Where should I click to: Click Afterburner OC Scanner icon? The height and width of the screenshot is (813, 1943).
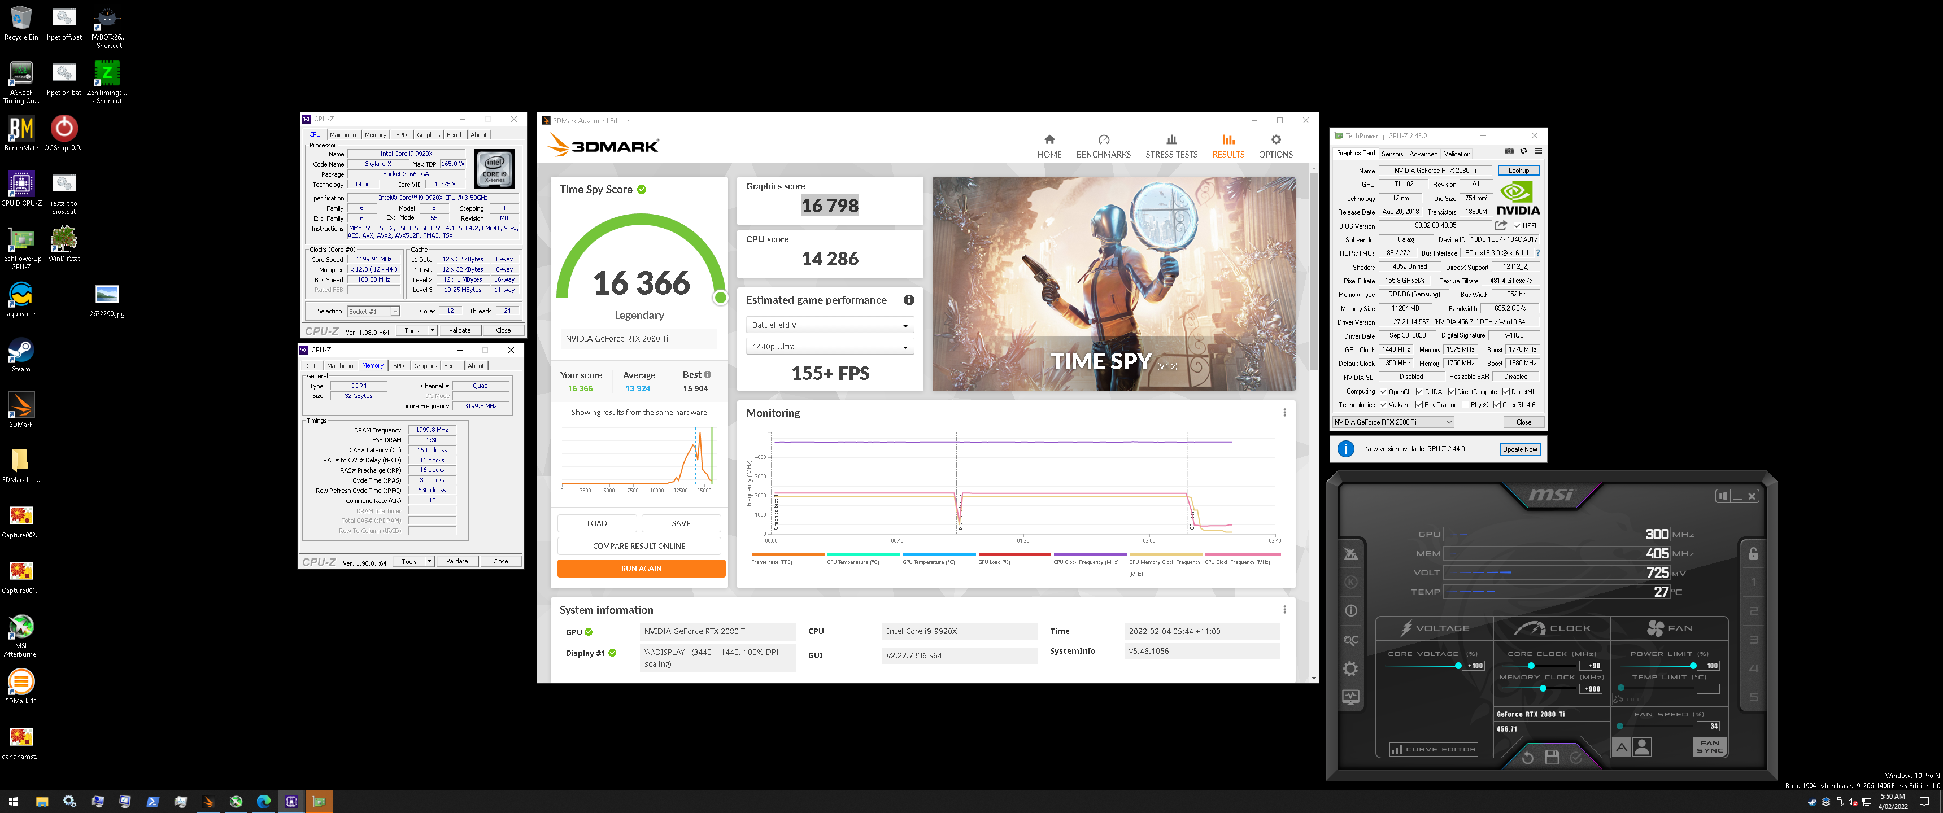coord(1351,640)
